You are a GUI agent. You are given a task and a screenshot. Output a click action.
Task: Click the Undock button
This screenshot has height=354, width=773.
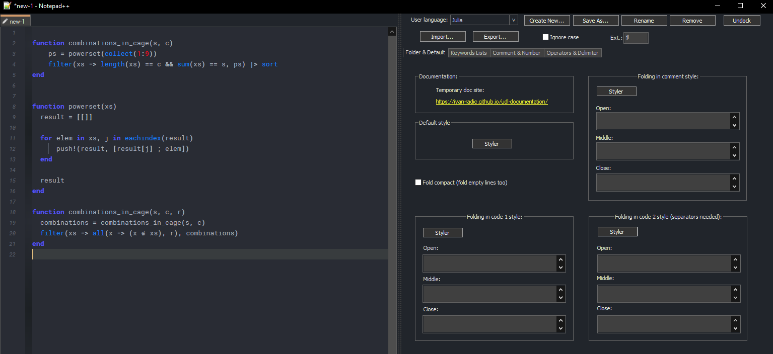(742, 21)
